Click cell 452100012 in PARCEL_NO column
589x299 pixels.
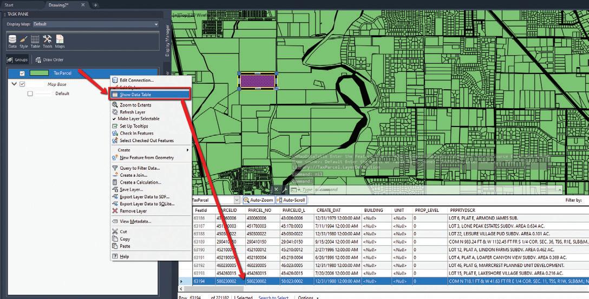(x=263, y=249)
